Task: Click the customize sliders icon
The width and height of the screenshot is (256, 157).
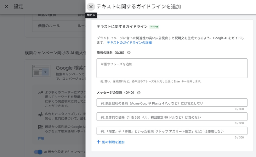Action: 40,114
